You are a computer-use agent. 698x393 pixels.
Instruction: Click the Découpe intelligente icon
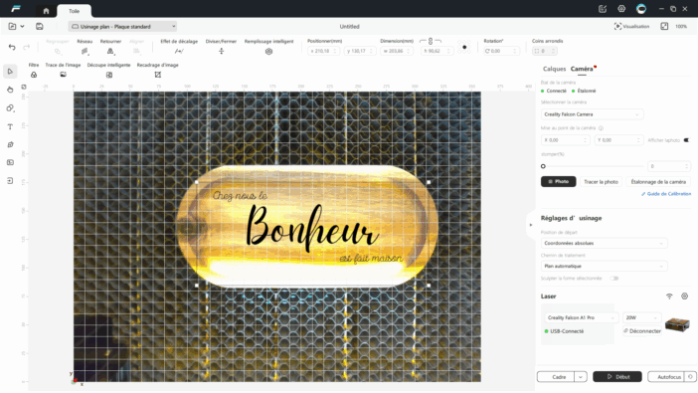click(109, 75)
